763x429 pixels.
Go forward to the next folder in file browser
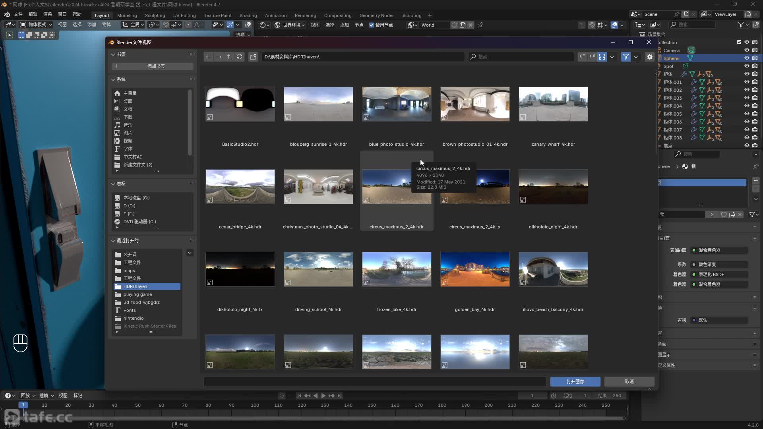click(219, 57)
